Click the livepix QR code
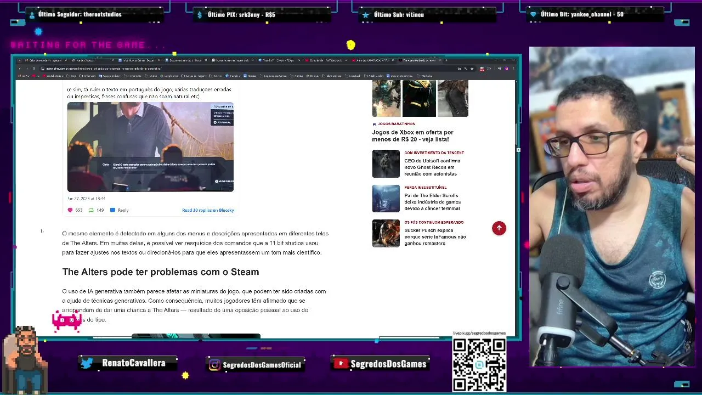This screenshot has width=702, height=395. [479, 364]
